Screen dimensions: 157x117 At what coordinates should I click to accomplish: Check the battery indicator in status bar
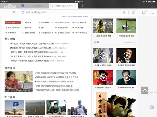(154, 2)
